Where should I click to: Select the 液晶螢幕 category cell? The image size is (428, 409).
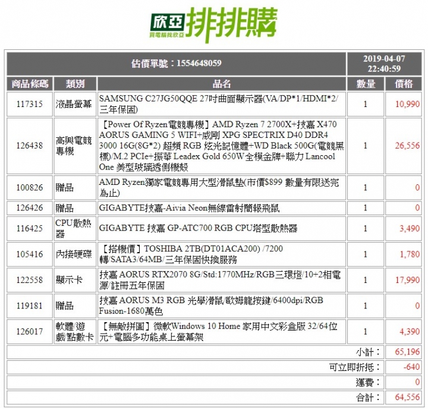pos(75,104)
